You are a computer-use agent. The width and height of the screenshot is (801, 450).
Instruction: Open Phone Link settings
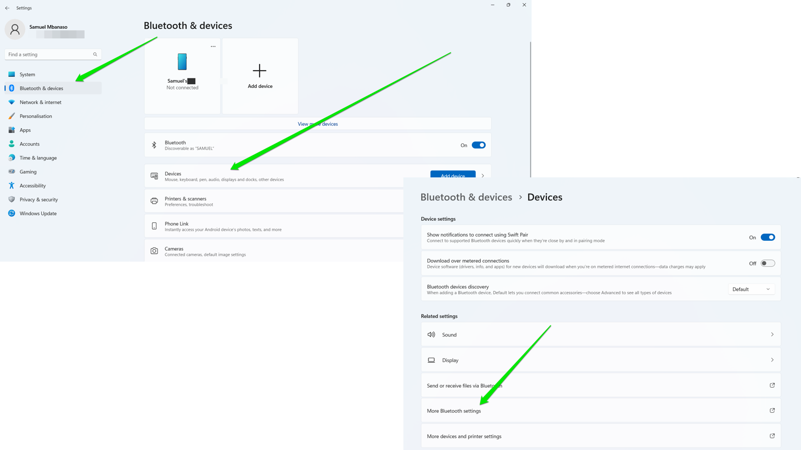(x=274, y=226)
